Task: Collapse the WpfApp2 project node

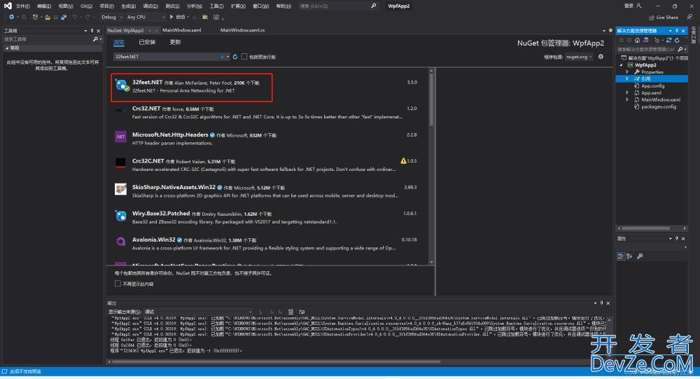Action: click(621, 65)
